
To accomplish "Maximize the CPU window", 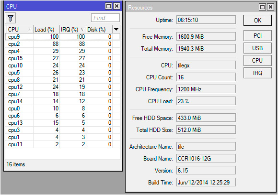I will pos(108,6).
